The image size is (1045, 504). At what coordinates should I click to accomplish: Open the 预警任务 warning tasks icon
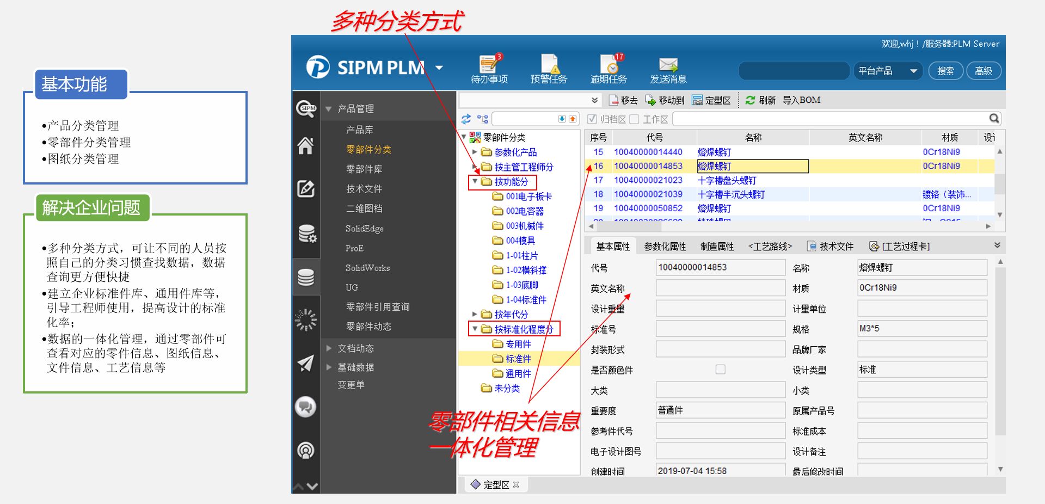pos(549,65)
